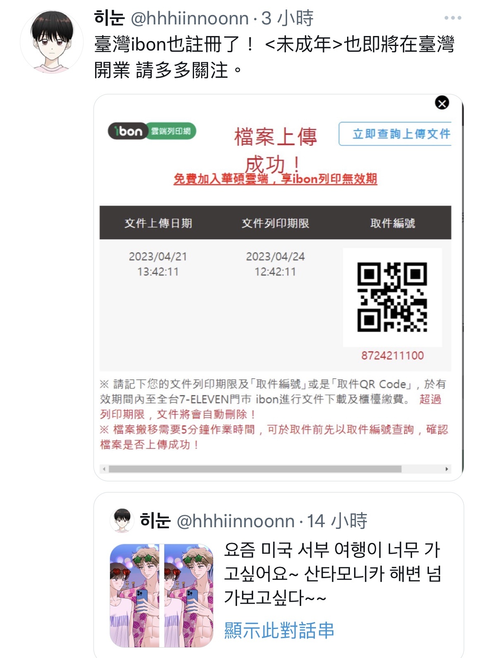Click the 取件編號 column header
This screenshot has height=658, width=484.
click(x=393, y=223)
